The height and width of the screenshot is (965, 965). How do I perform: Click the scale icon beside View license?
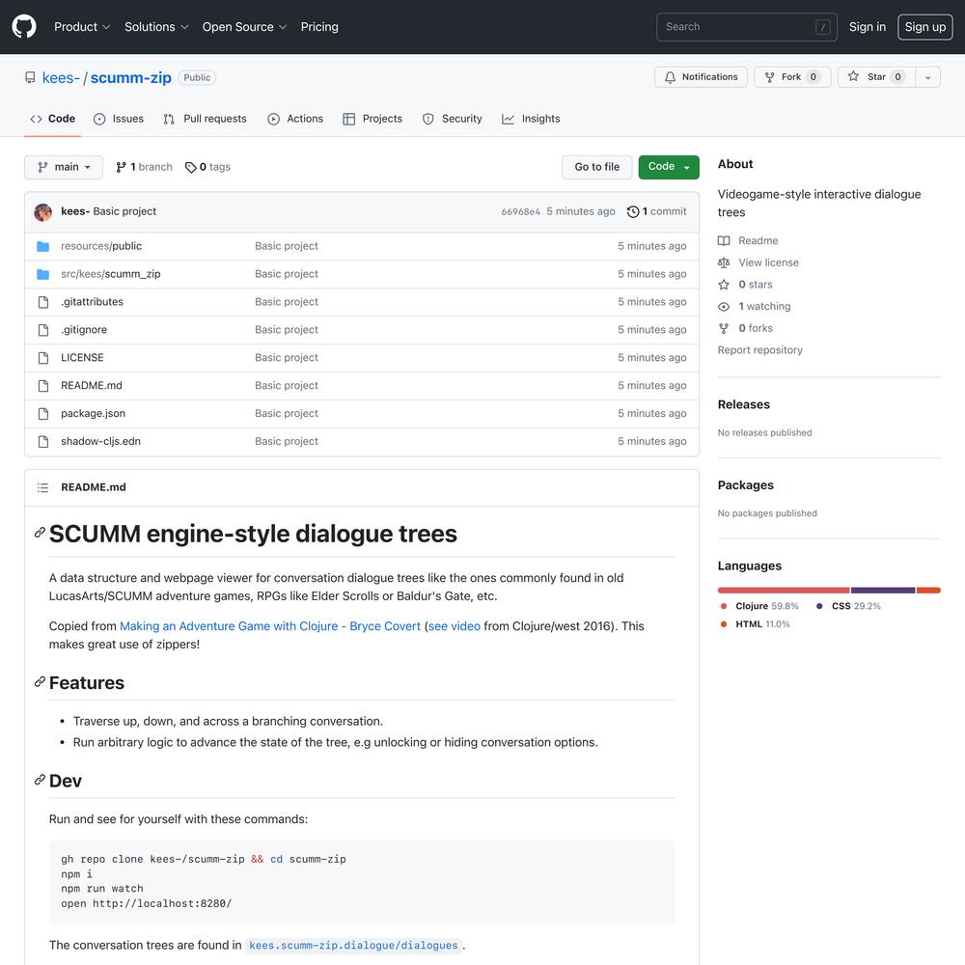(x=724, y=262)
